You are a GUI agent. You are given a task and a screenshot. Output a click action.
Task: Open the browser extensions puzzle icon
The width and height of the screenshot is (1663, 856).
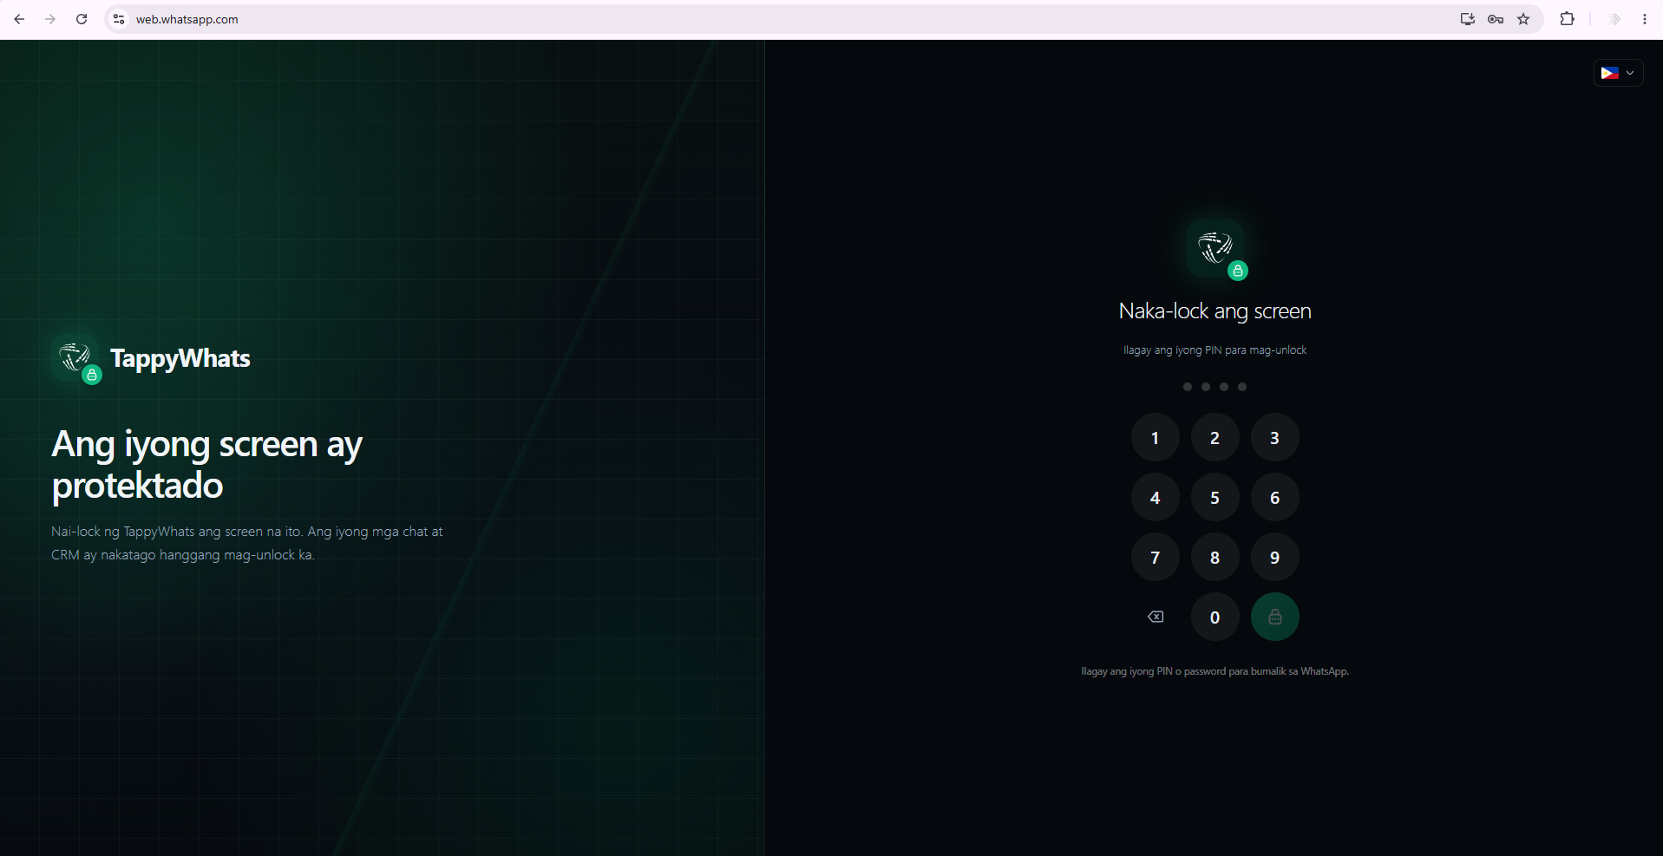point(1567,19)
